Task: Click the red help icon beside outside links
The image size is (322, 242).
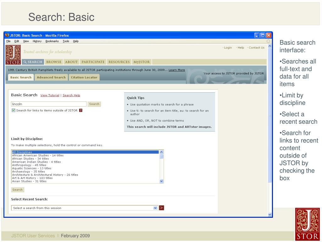Action: [x=81, y=111]
